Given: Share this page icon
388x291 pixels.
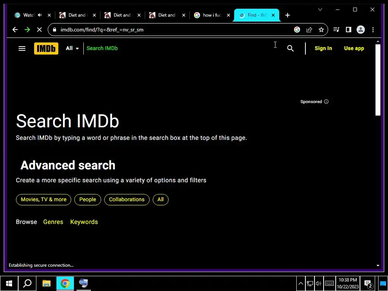Looking at the screenshot, I should click(x=309, y=30).
